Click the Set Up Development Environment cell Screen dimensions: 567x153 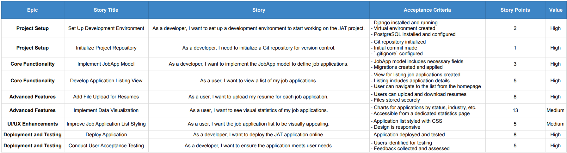pos(106,28)
